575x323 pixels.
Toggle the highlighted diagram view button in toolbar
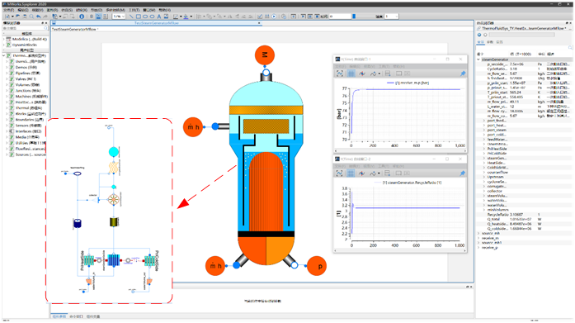[99, 17]
